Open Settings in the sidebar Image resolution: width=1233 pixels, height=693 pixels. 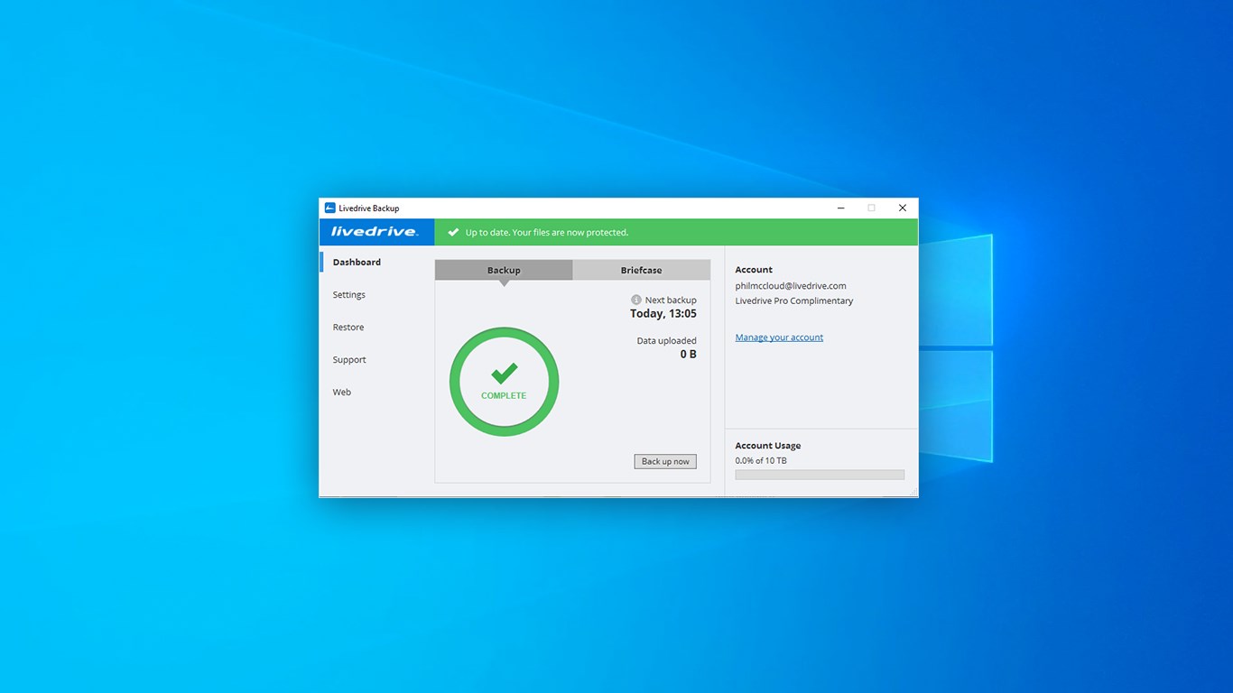[348, 294]
